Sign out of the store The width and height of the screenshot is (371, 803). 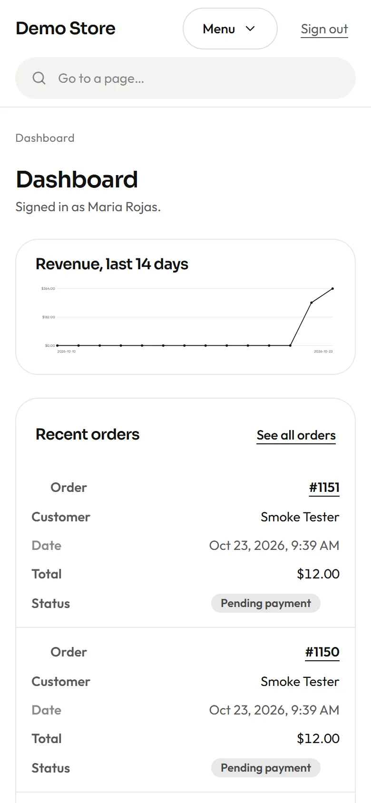[x=324, y=29]
